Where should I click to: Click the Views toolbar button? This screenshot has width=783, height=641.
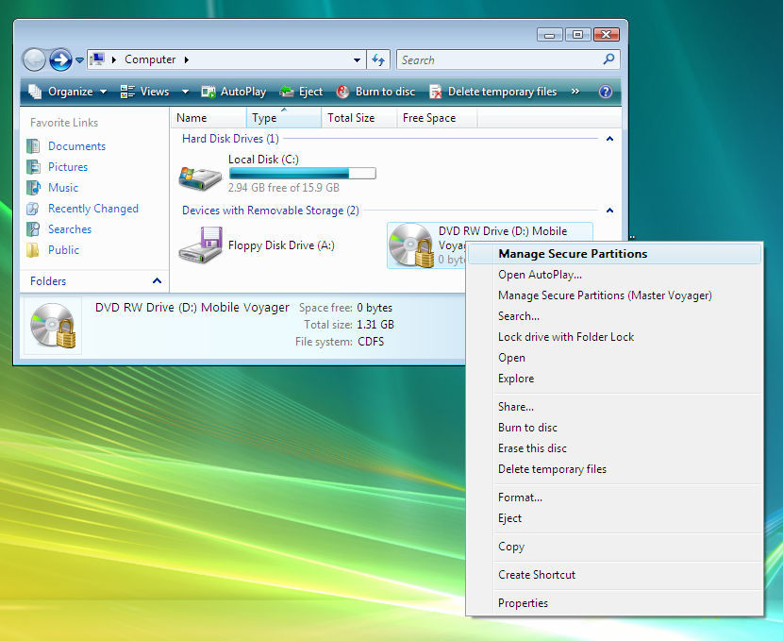145,92
